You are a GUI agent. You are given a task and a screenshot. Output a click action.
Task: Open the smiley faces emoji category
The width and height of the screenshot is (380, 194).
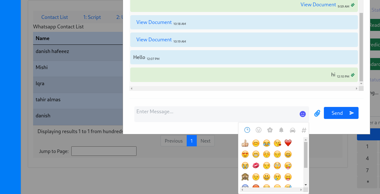tap(259, 130)
